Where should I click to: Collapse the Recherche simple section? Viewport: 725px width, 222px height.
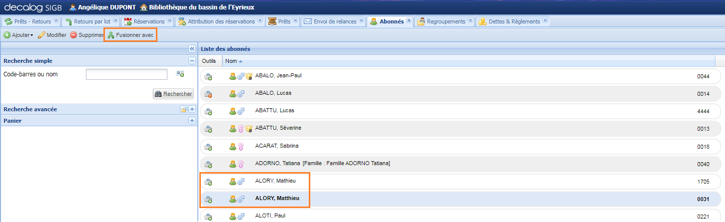(x=191, y=60)
